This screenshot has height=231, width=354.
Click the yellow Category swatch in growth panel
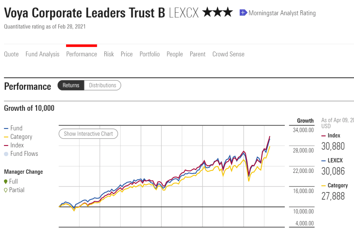coord(324,186)
